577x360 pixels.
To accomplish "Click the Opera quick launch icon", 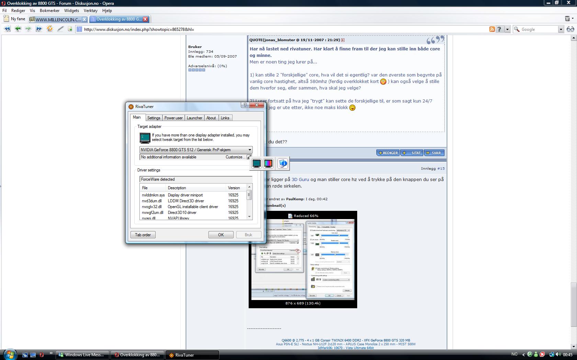I will pyautogui.click(x=42, y=355).
